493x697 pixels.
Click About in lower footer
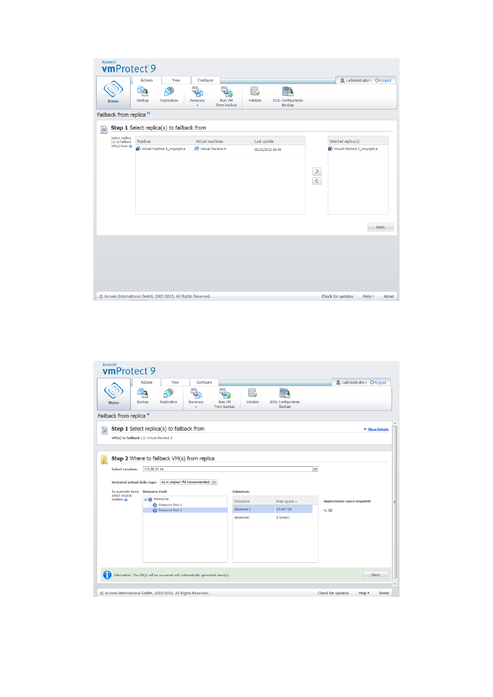(x=384, y=593)
